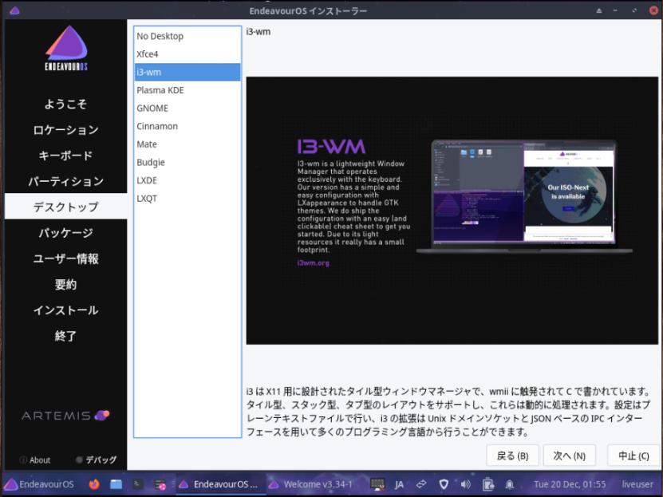Click the network connection tray icon

[x=420, y=484]
